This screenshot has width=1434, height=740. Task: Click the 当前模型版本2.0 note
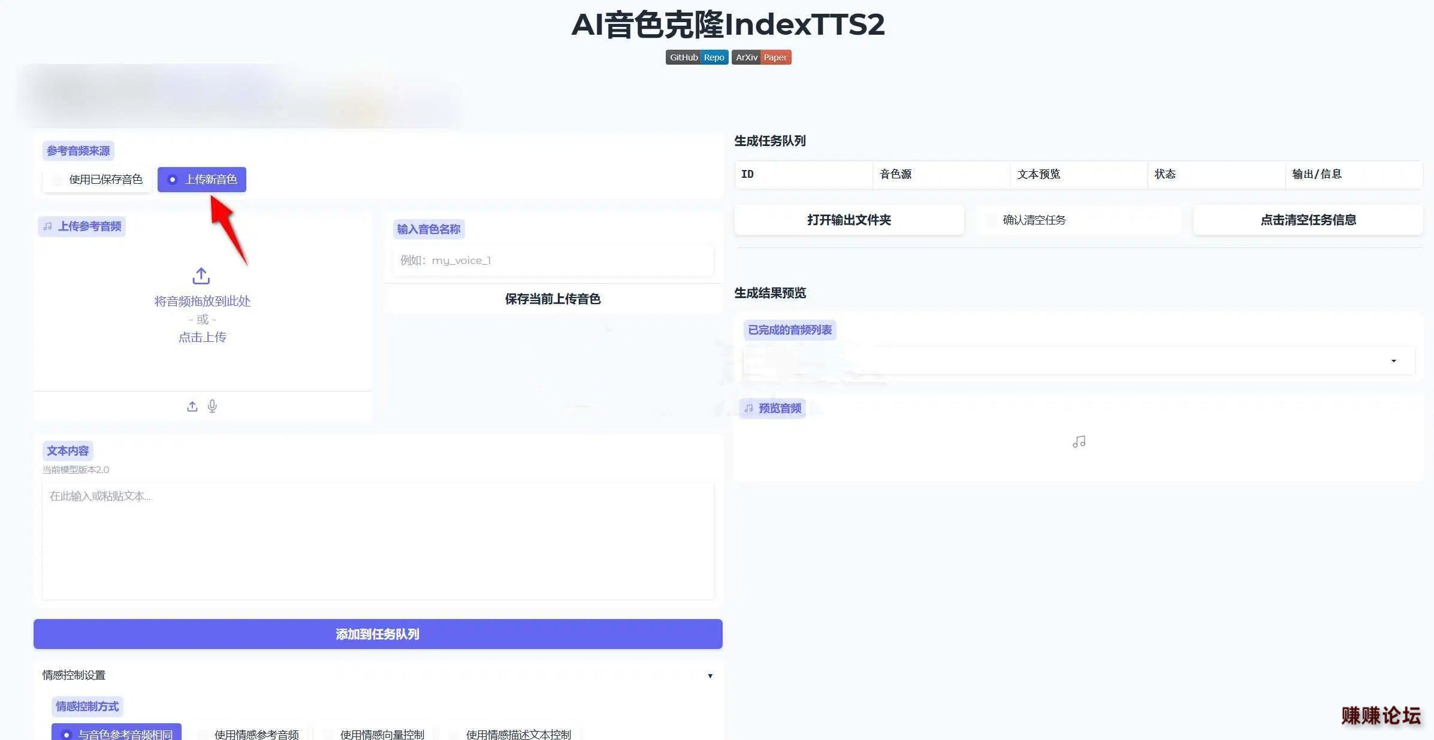[x=76, y=470]
